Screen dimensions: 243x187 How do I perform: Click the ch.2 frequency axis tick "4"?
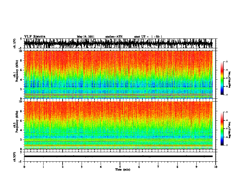[x=21, y=130]
